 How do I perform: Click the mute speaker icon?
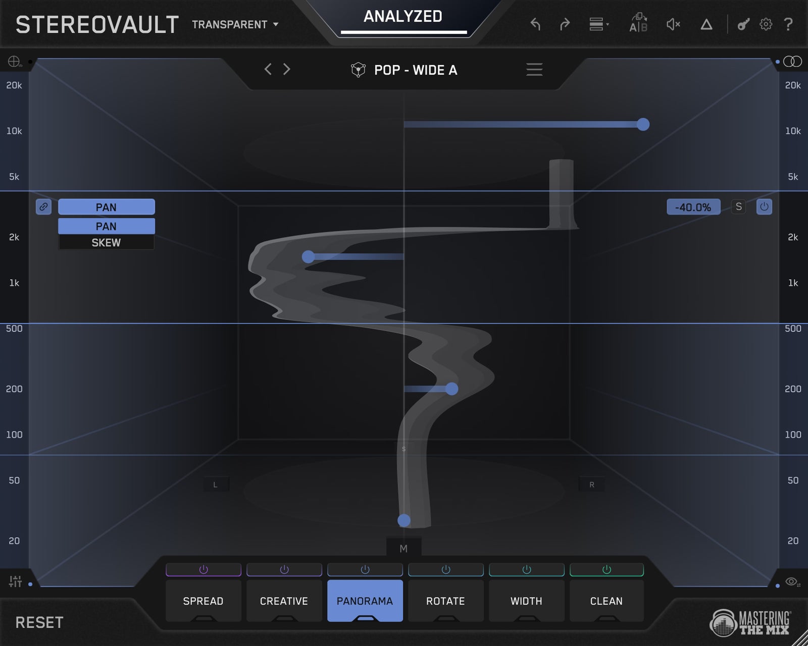673,24
